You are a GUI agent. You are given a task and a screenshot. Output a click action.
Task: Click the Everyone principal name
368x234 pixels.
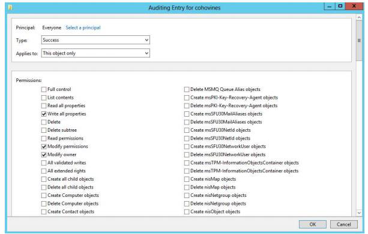coord(52,28)
